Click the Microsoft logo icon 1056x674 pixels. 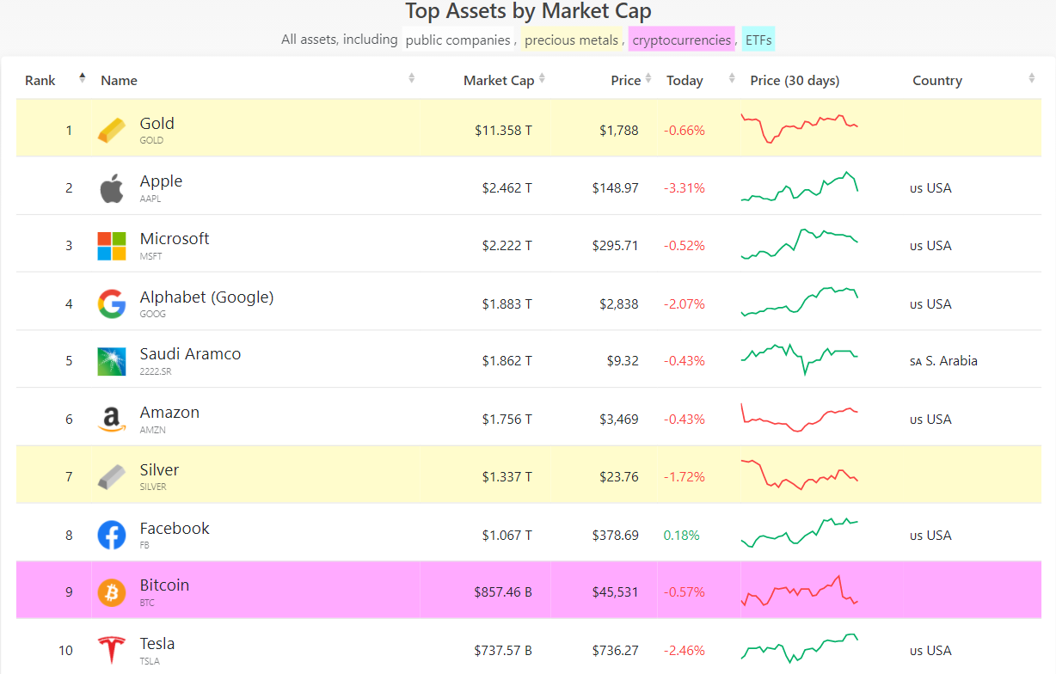pyautogui.click(x=112, y=246)
